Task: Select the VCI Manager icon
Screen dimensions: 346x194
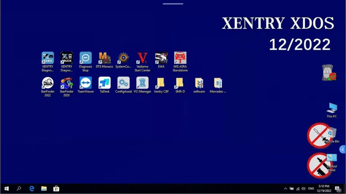Action: pos(142,85)
